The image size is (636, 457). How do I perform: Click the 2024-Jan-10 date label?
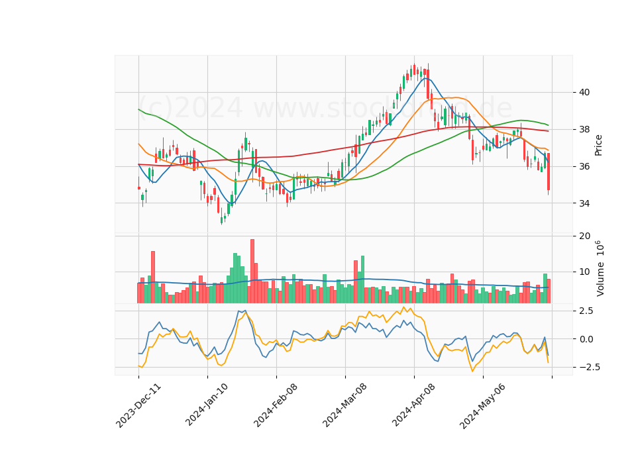click(x=207, y=405)
